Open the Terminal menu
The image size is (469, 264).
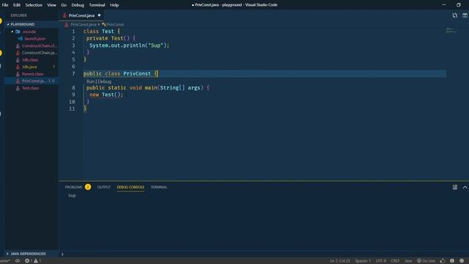pos(97,5)
